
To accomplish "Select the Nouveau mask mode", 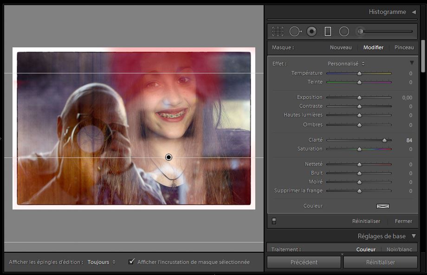I will (341, 47).
